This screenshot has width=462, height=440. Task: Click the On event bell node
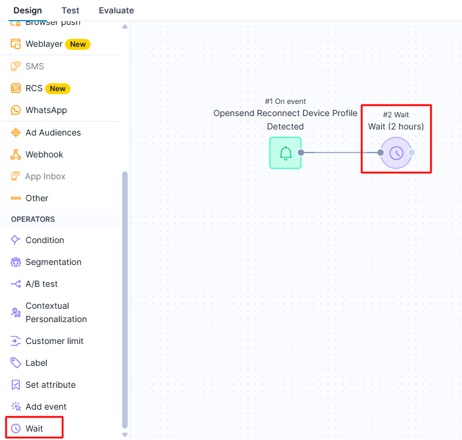[x=285, y=153]
